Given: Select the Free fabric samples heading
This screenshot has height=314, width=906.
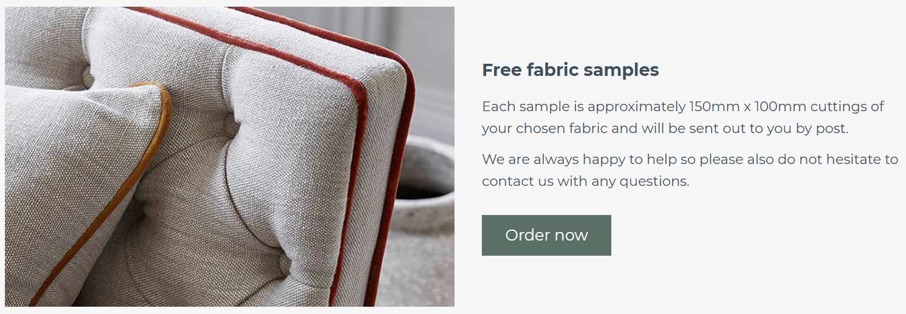Looking at the screenshot, I should [570, 70].
